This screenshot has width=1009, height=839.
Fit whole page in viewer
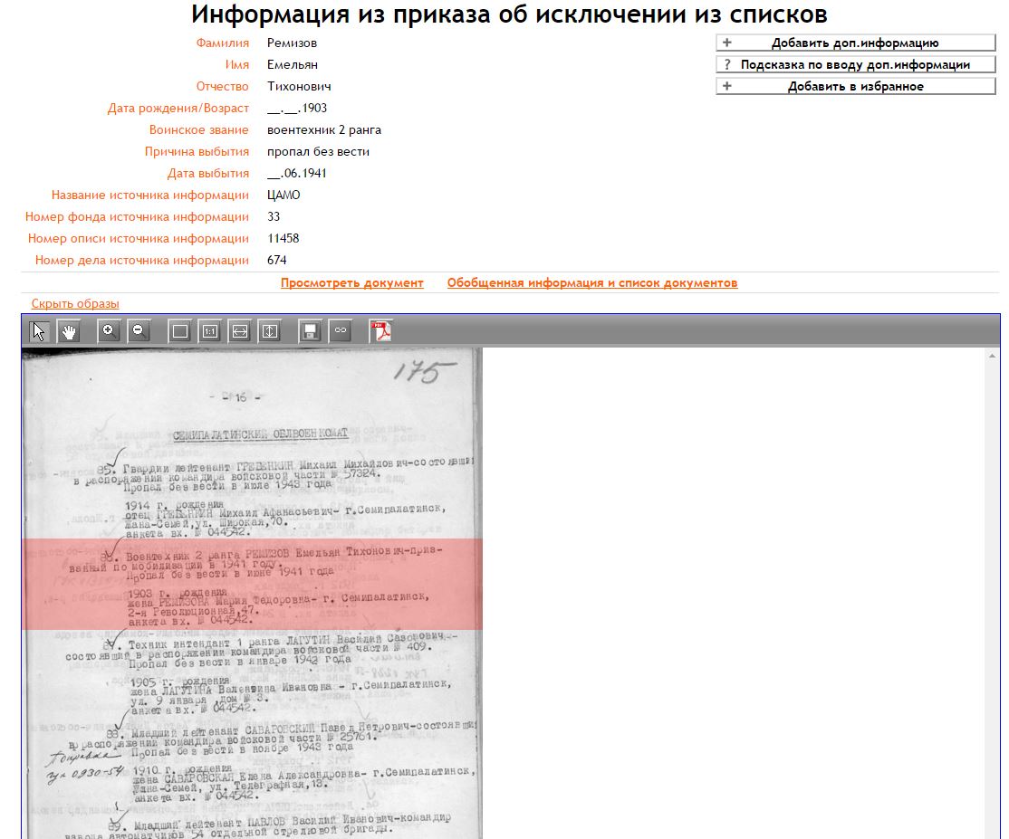point(180,332)
